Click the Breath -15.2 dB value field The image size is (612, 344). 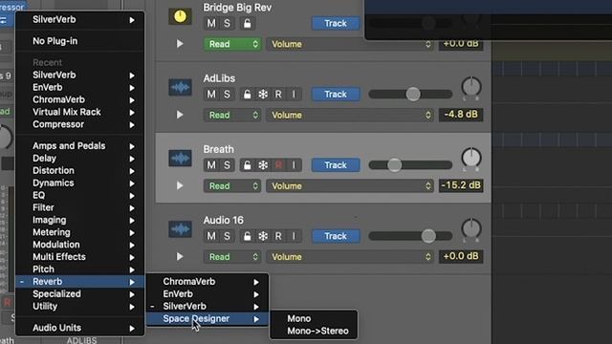(x=461, y=185)
